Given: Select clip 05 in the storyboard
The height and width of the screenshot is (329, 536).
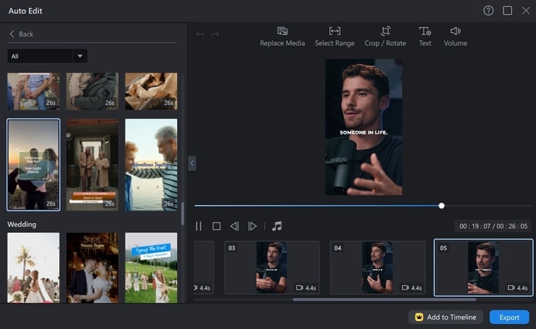Looking at the screenshot, I should pyautogui.click(x=484, y=267).
